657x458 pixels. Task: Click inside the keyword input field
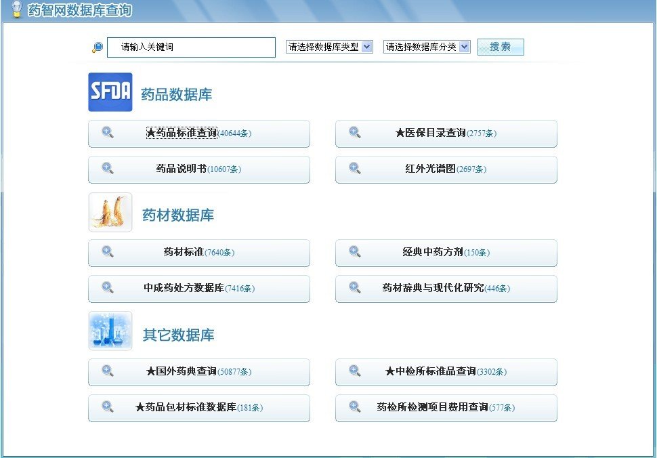point(191,47)
